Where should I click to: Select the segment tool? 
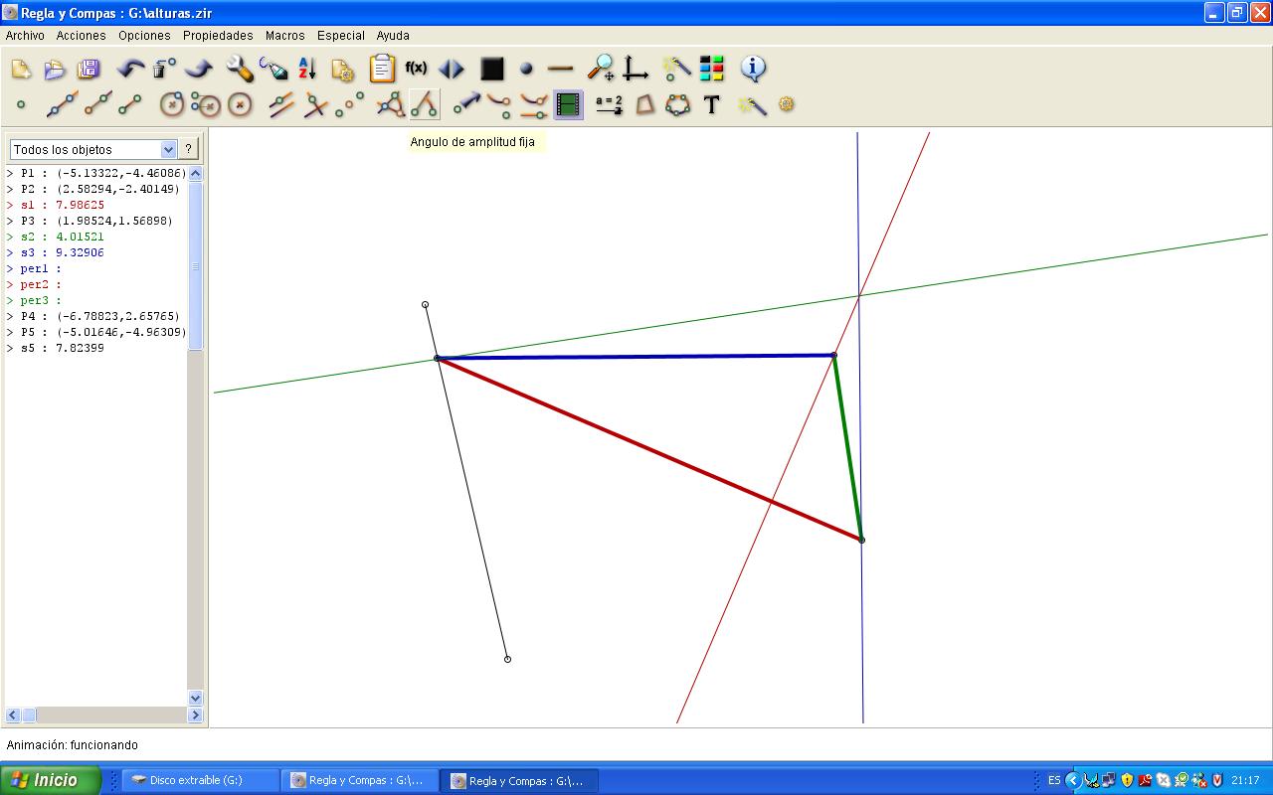click(x=130, y=104)
